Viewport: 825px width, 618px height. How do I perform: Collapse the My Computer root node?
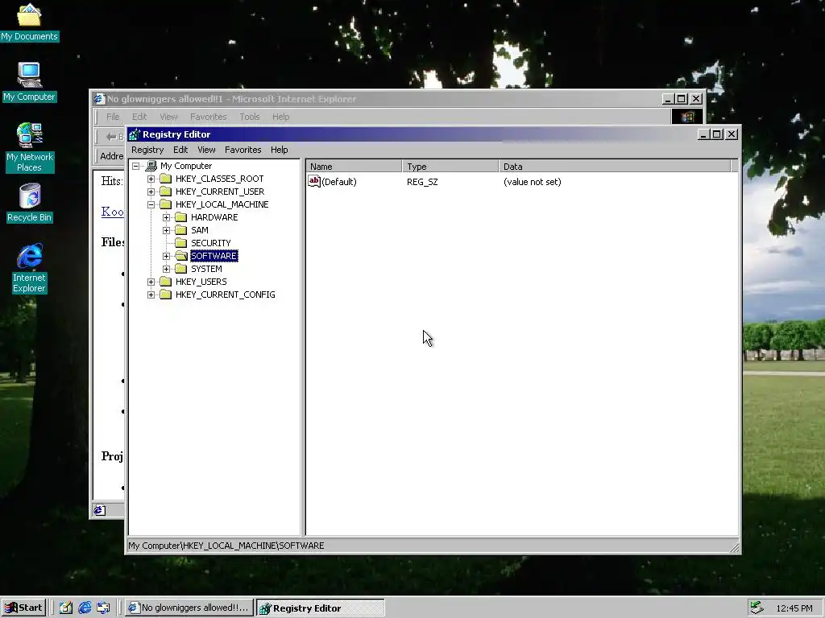pyautogui.click(x=135, y=166)
